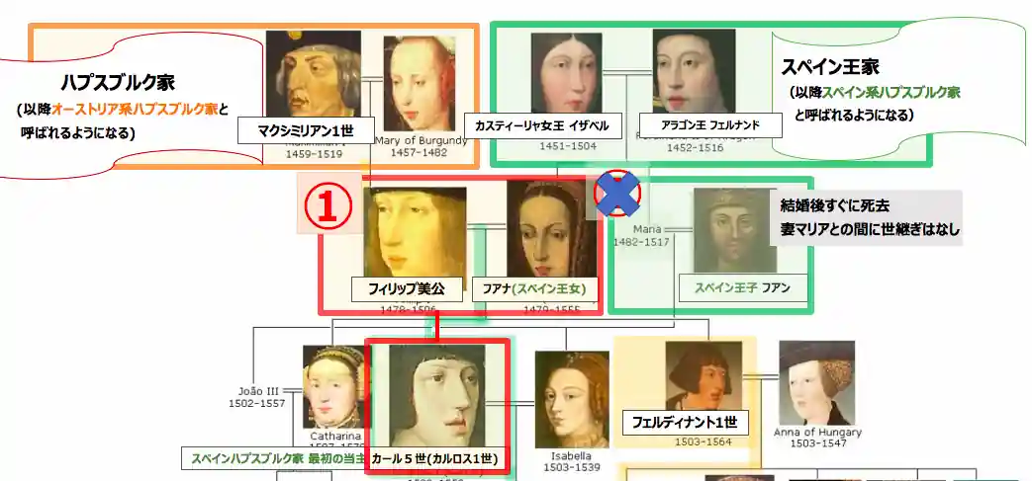
Task: Click the 1459-1519 date text
Action: 314,154
